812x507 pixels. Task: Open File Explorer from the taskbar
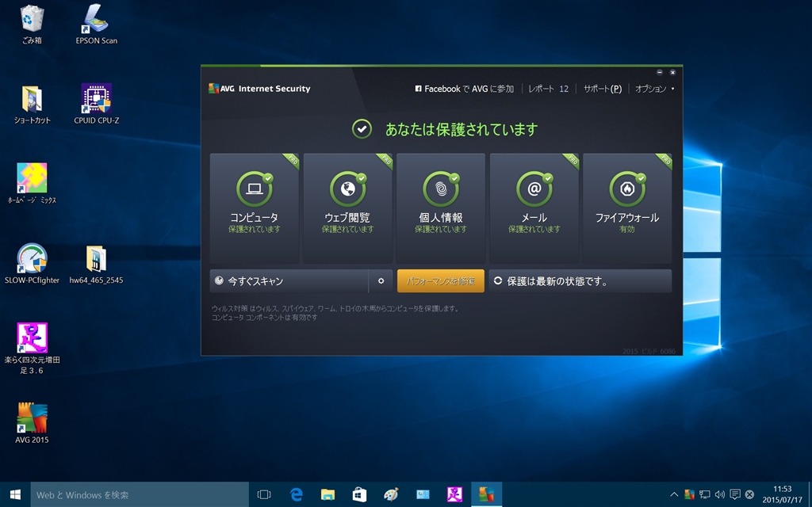pos(327,494)
